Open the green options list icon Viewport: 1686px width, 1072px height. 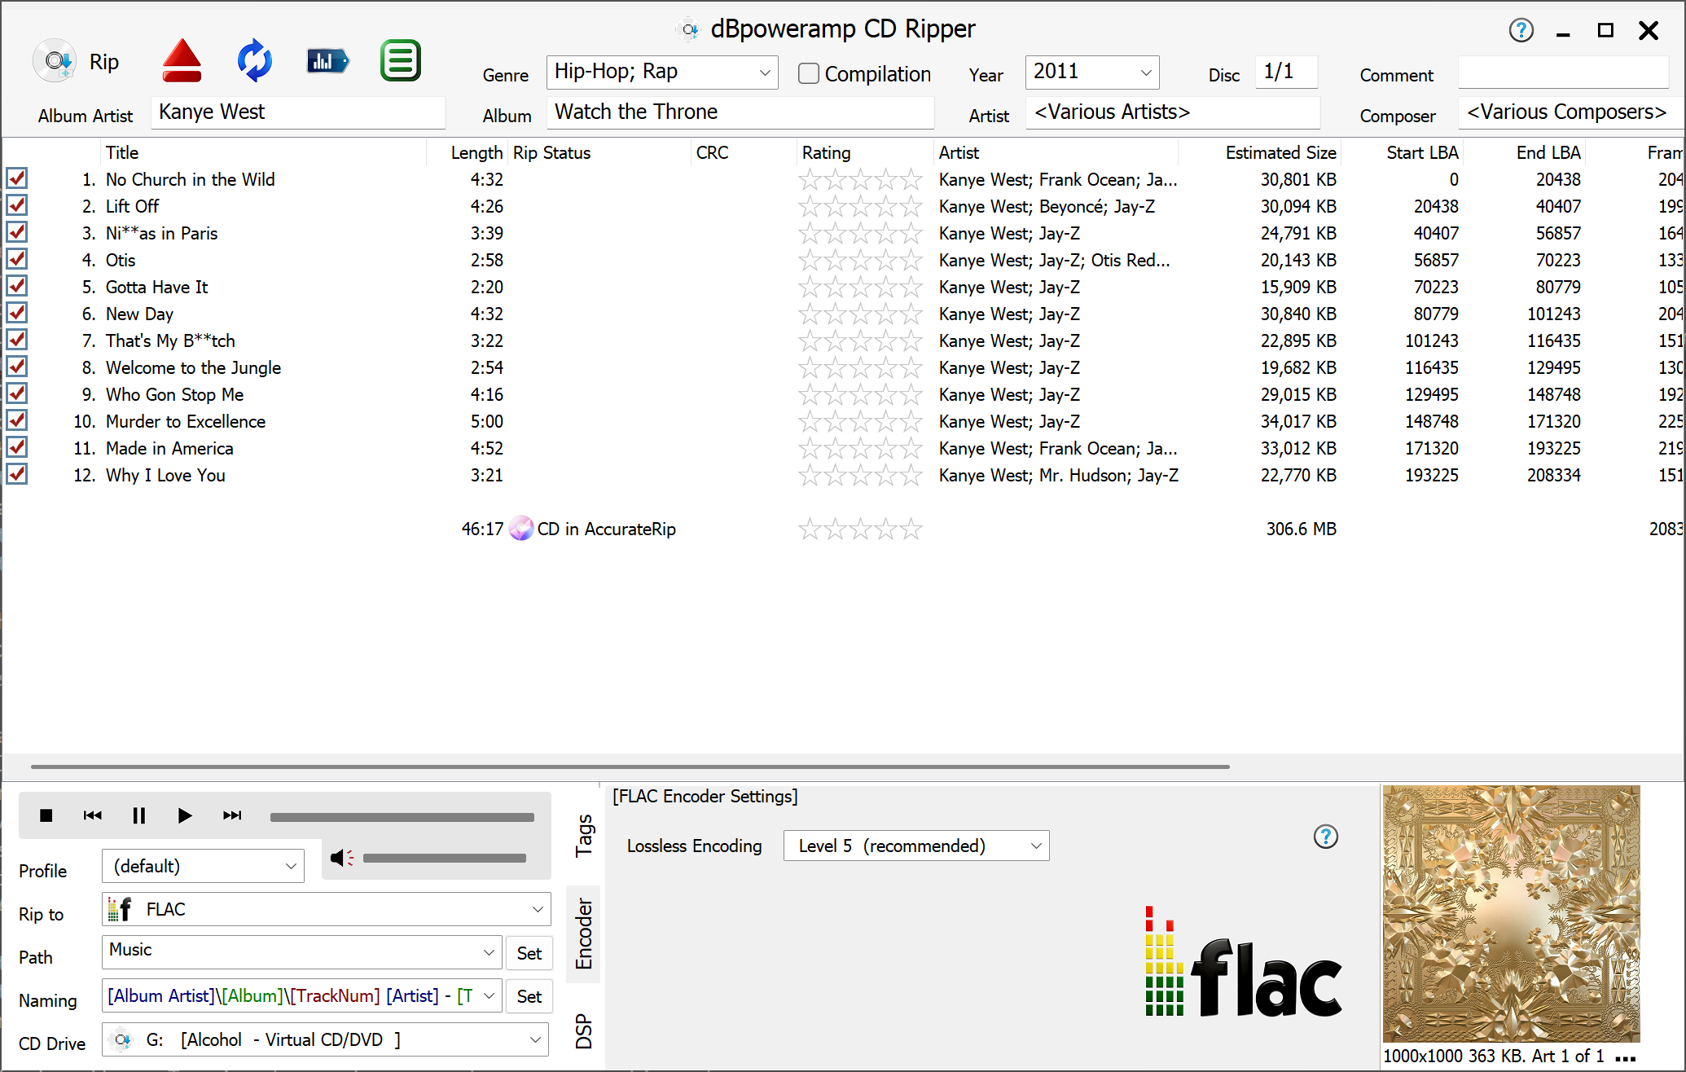coord(400,61)
